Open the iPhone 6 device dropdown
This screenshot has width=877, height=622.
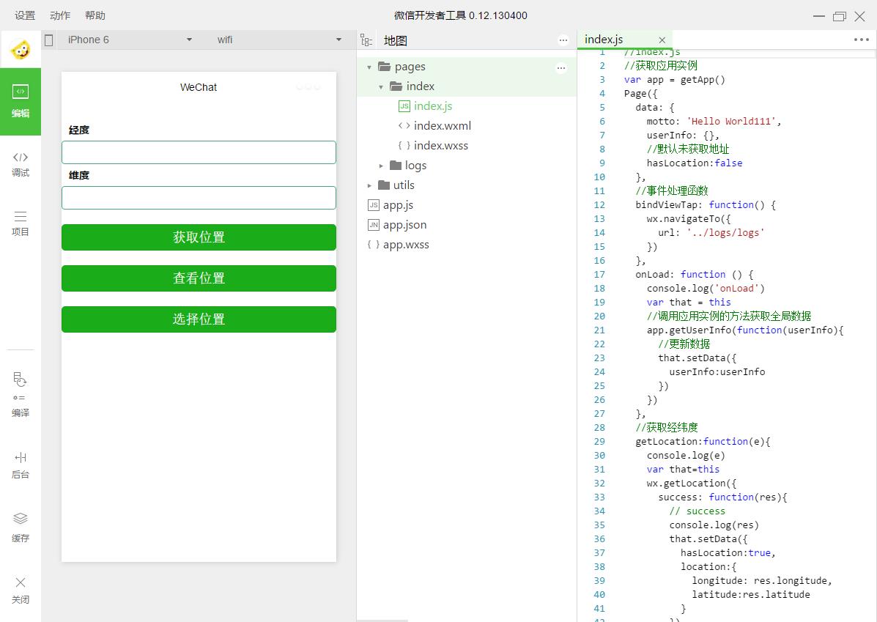(x=130, y=40)
